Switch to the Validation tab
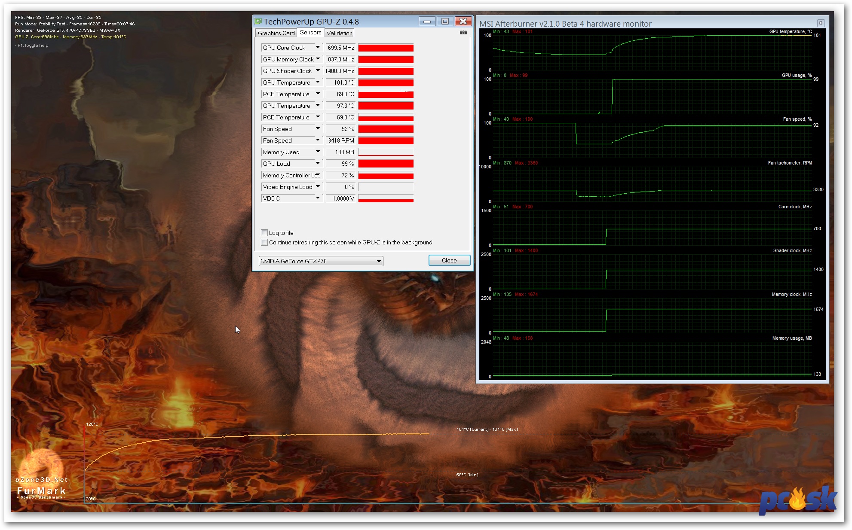Image resolution: width=852 pixels, height=530 pixels. (x=339, y=33)
